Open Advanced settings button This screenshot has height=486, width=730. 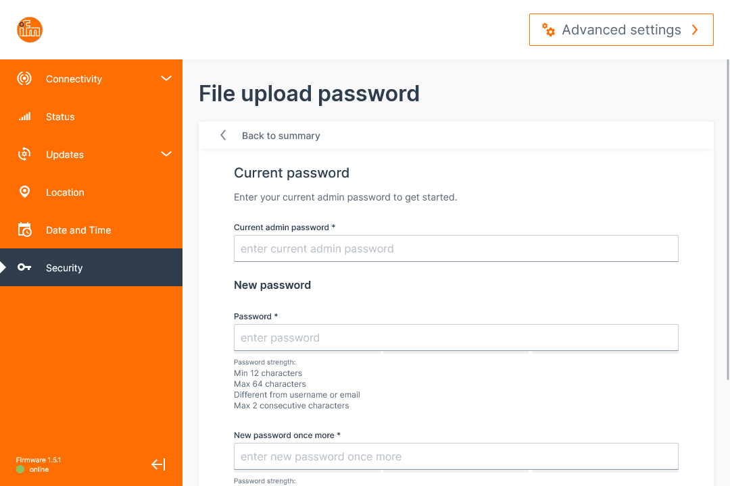621,30
